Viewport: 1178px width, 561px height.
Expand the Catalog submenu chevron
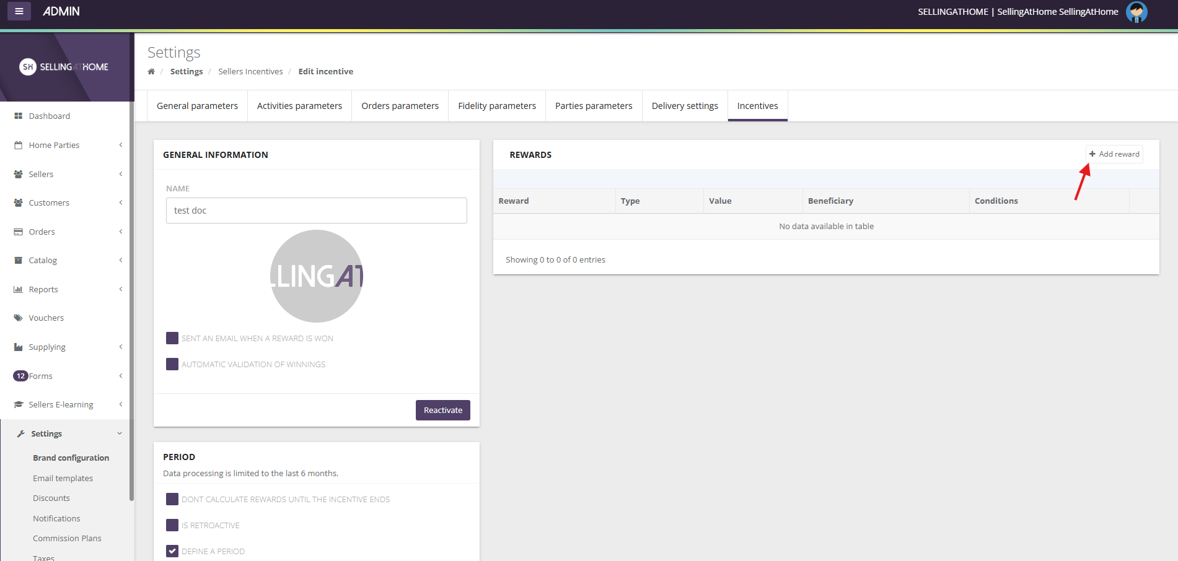(x=121, y=260)
